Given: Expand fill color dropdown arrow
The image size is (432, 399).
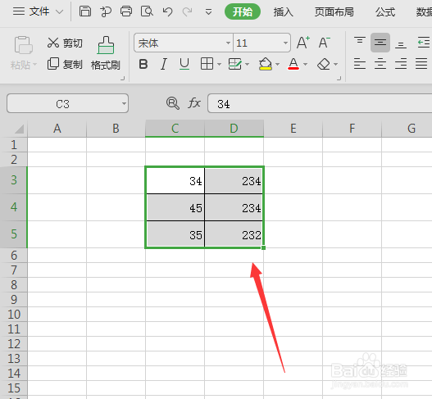Looking at the screenshot, I should coord(277,65).
